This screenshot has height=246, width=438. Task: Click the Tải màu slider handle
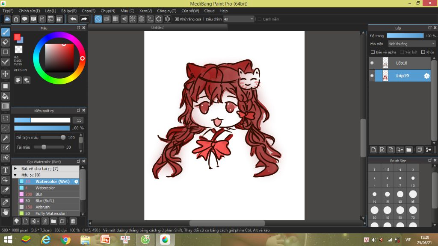pyautogui.click(x=44, y=147)
